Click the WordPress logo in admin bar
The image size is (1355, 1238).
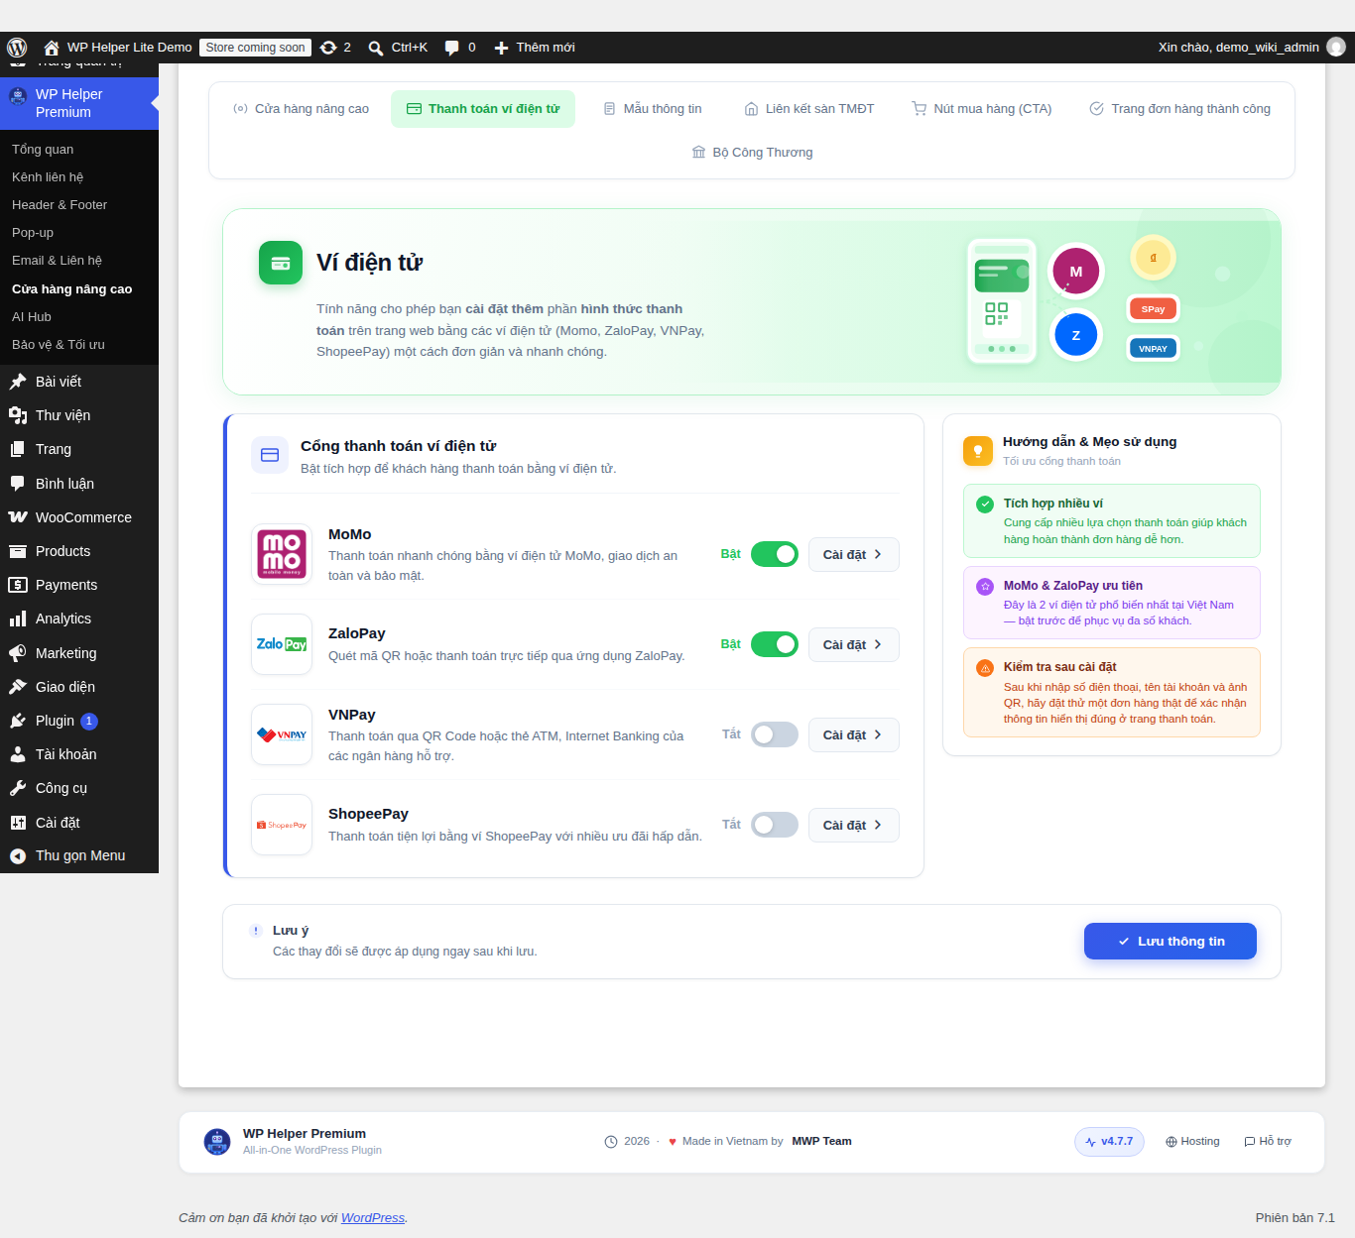[17, 48]
